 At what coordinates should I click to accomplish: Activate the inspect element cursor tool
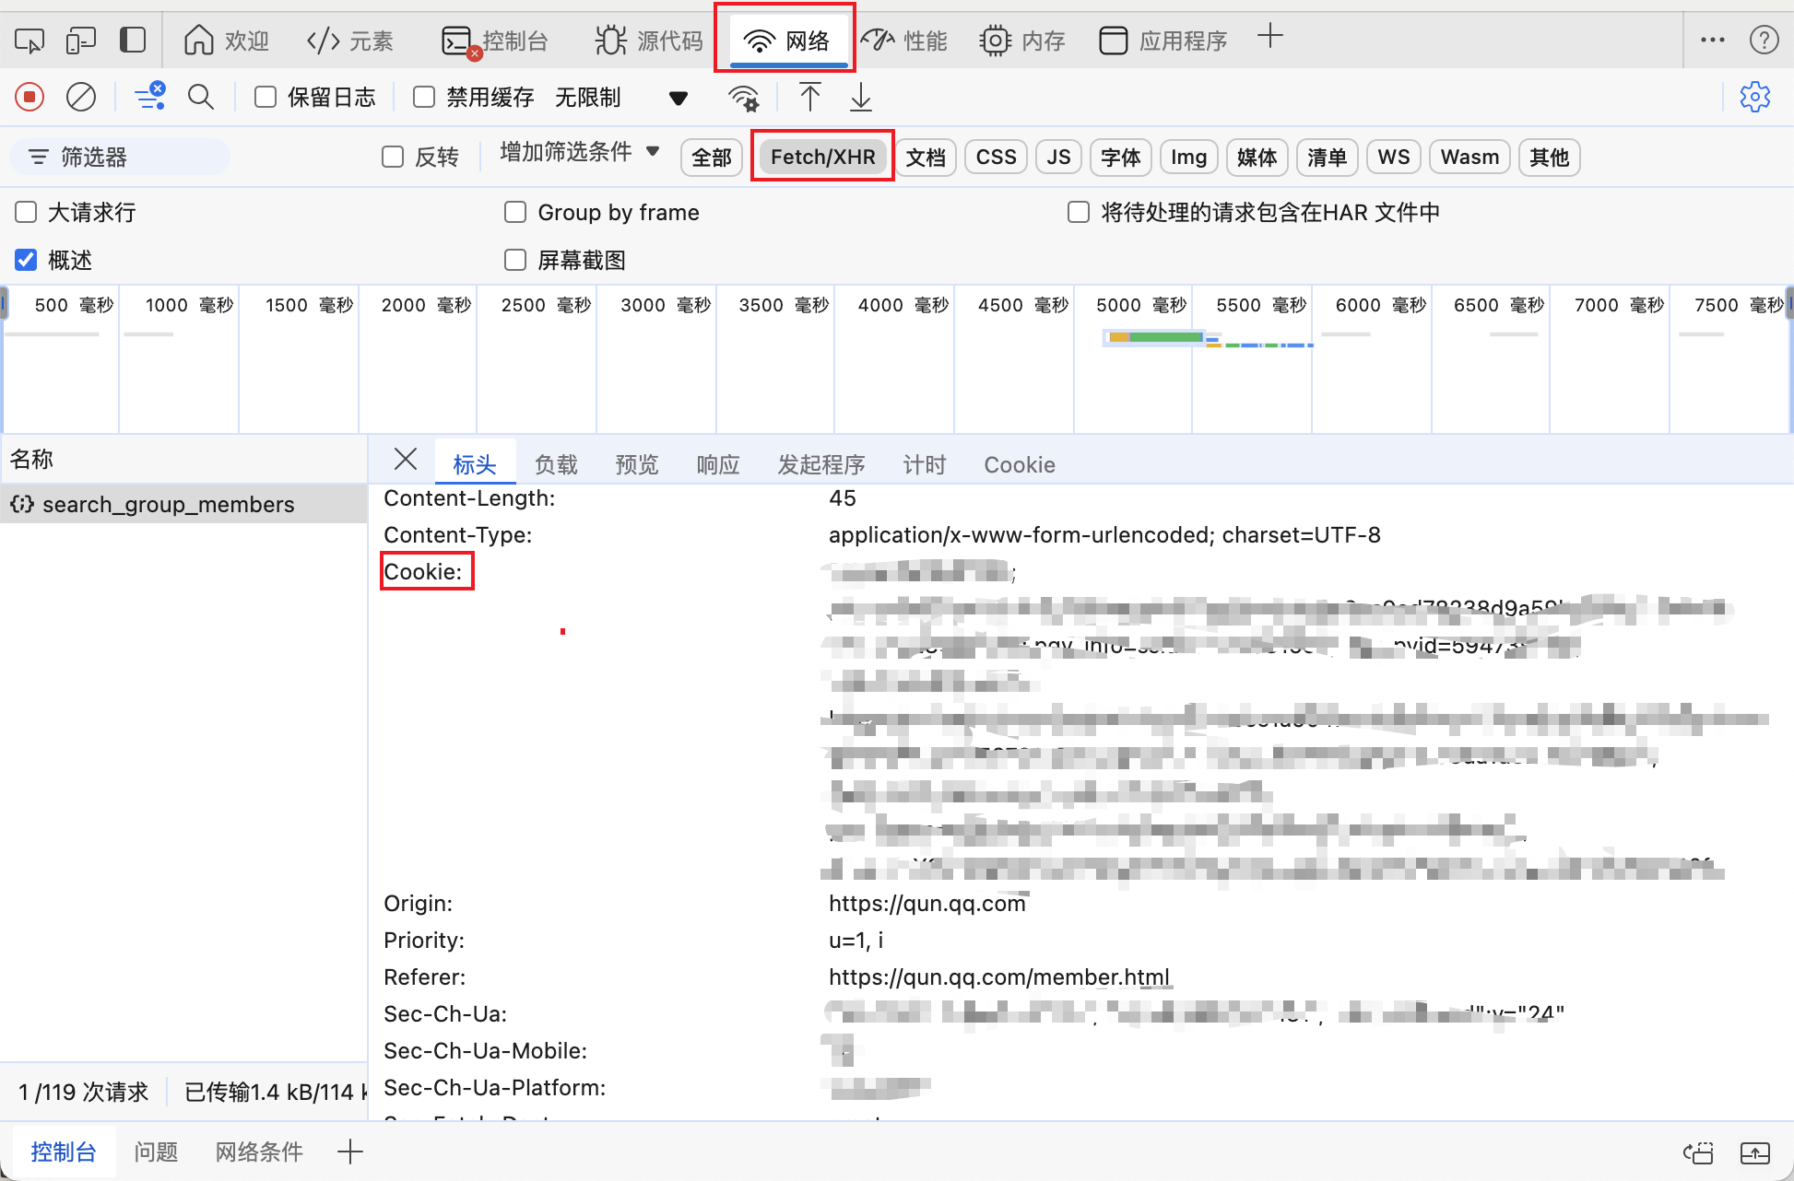29,40
